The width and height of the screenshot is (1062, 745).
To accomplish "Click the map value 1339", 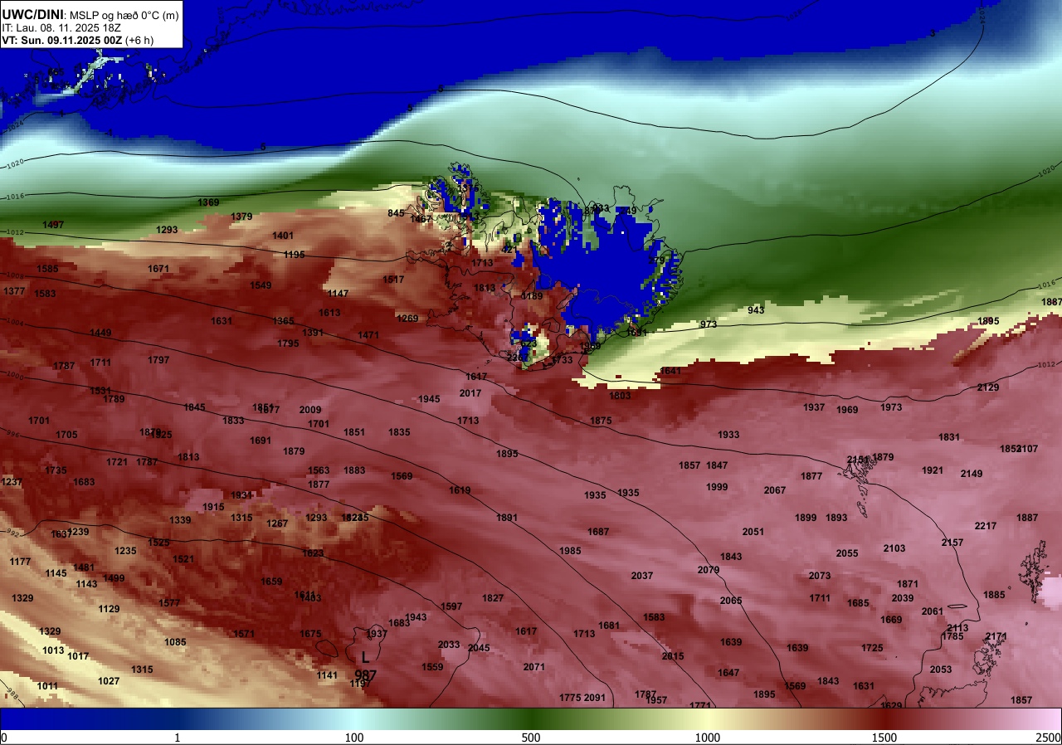I will click(x=180, y=520).
